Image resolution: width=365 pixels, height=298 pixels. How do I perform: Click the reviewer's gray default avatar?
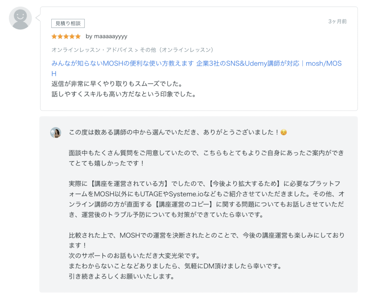(x=20, y=18)
